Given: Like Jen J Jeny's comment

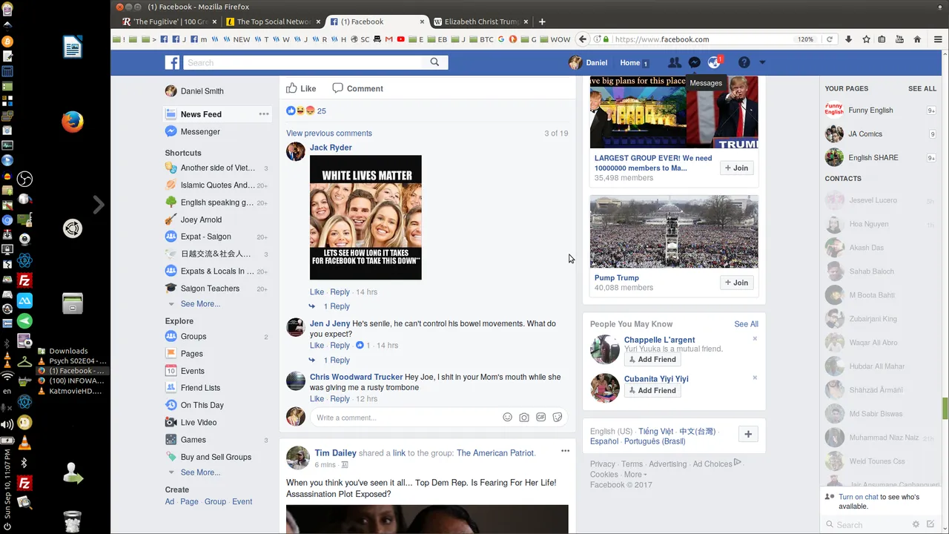Looking at the screenshot, I should (317, 346).
